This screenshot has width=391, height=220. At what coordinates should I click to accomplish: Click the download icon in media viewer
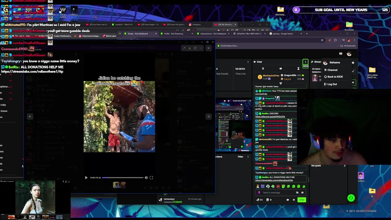pos(189,48)
